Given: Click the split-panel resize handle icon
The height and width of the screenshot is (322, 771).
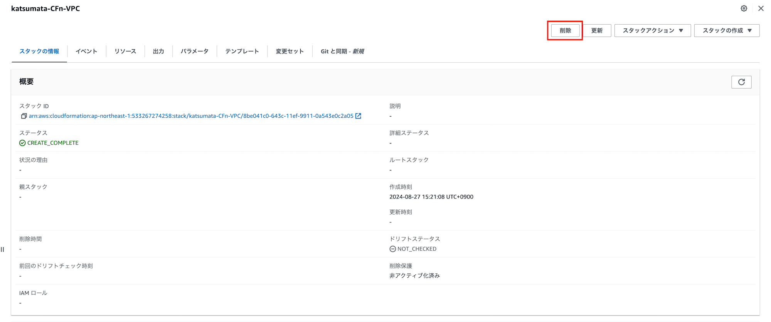Looking at the screenshot, I should point(2,250).
